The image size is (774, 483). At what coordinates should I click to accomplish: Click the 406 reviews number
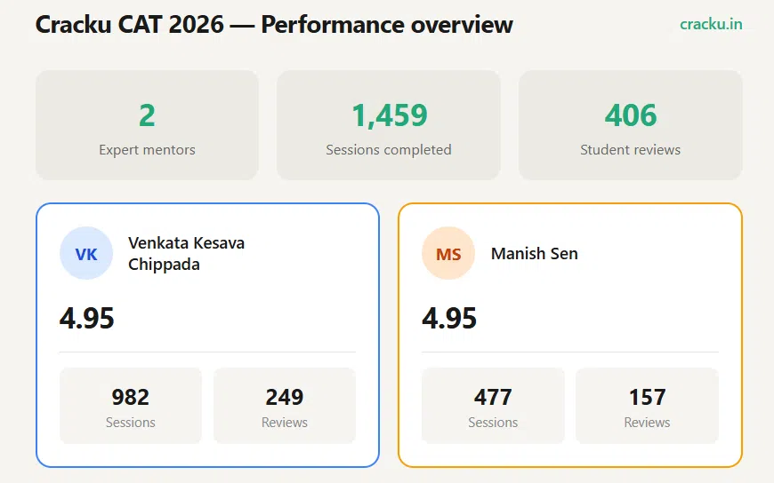pos(631,115)
